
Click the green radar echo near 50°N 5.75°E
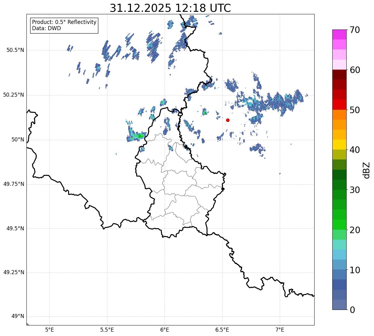click(137, 136)
